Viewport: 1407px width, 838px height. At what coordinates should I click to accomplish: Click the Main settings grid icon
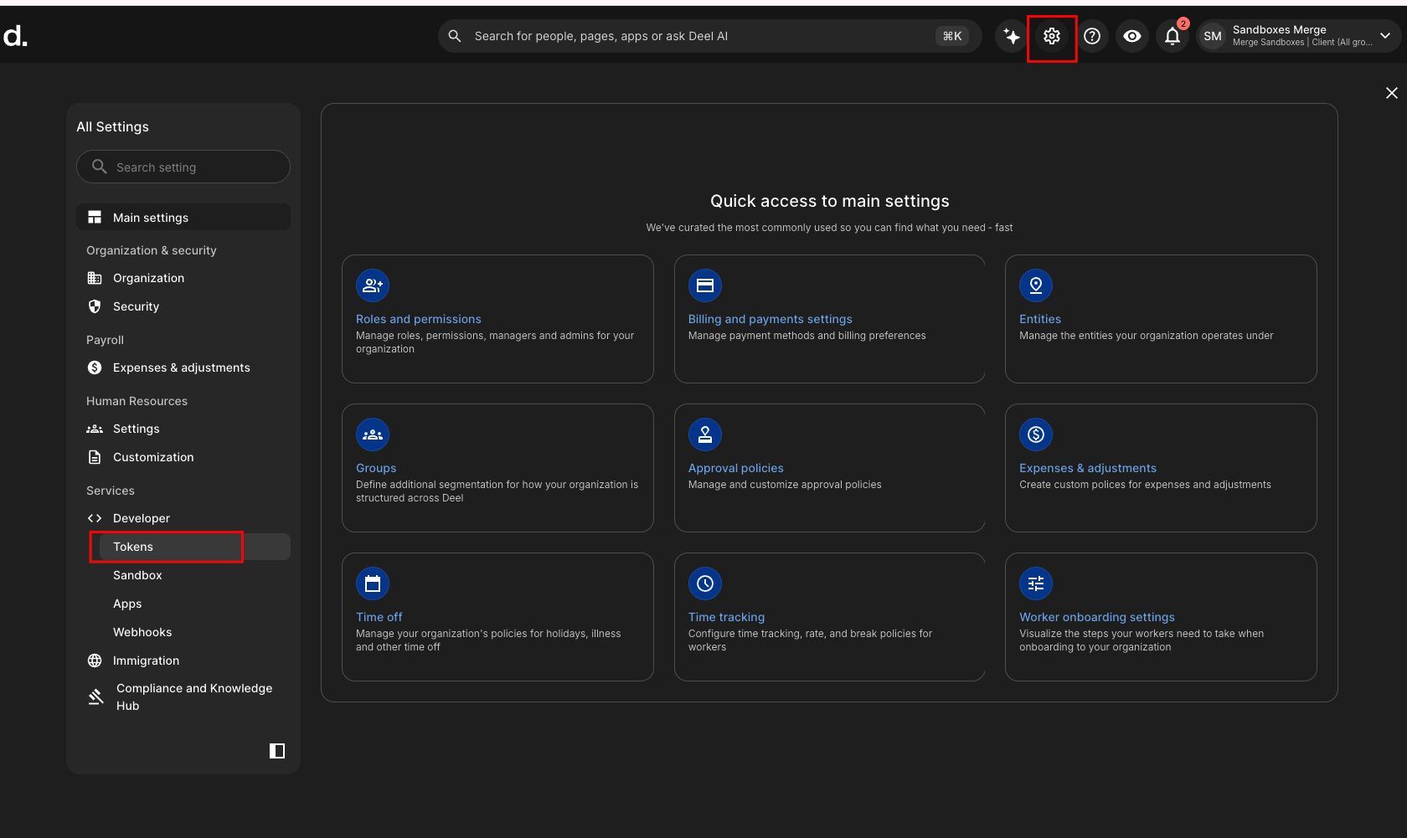coord(95,217)
